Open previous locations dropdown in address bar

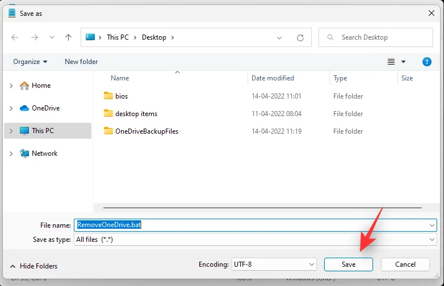click(x=279, y=37)
